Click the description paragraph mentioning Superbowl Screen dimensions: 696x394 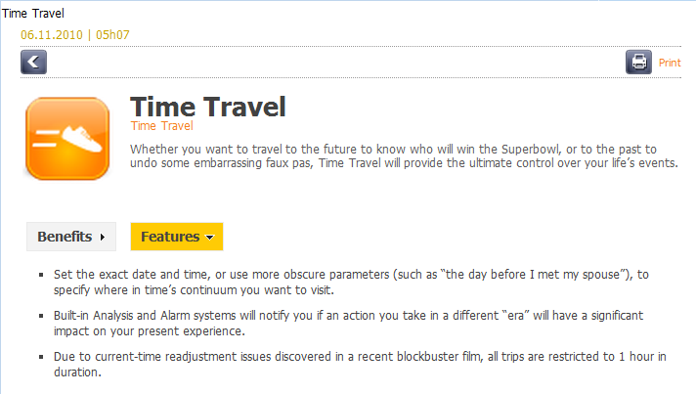pyautogui.click(x=404, y=156)
